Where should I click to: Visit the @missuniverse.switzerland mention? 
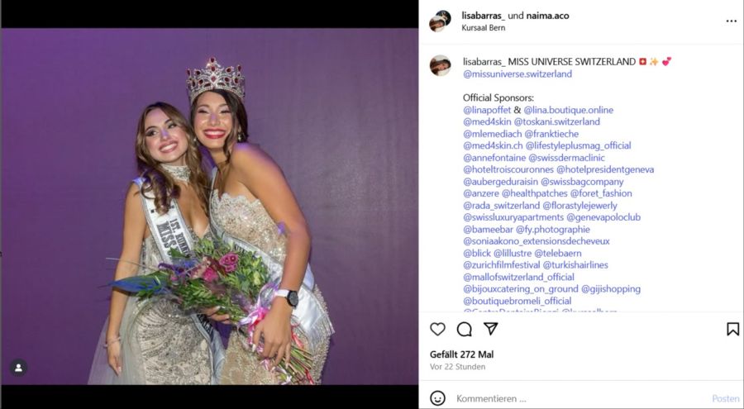[x=517, y=74]
